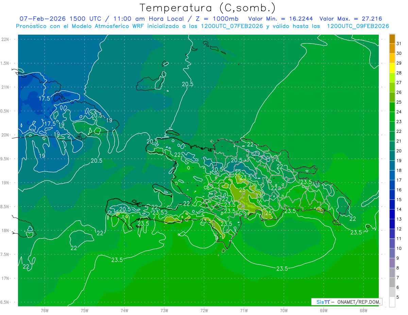Click the 75W longitude axis label
The image size is (408, 315).
pos(85,311)
